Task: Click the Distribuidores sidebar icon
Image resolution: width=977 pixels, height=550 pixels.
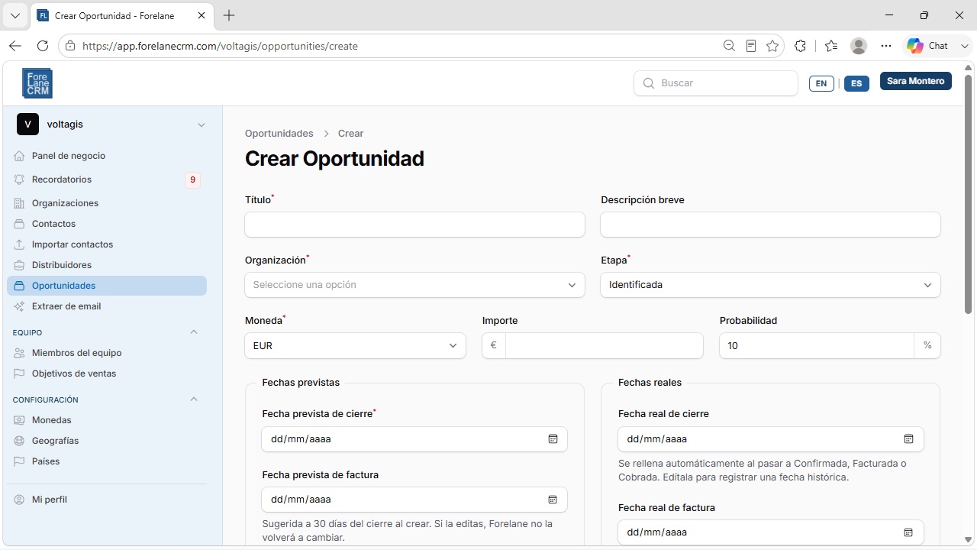Action: pyautogui.click(x=19, y=265)
